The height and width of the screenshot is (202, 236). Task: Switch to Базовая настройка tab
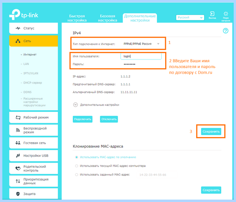(107, 18)
